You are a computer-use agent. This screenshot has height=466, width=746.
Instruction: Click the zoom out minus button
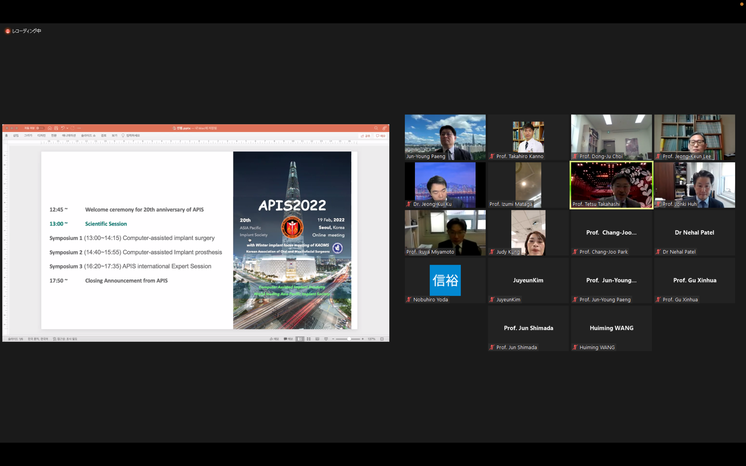(333, 339)
